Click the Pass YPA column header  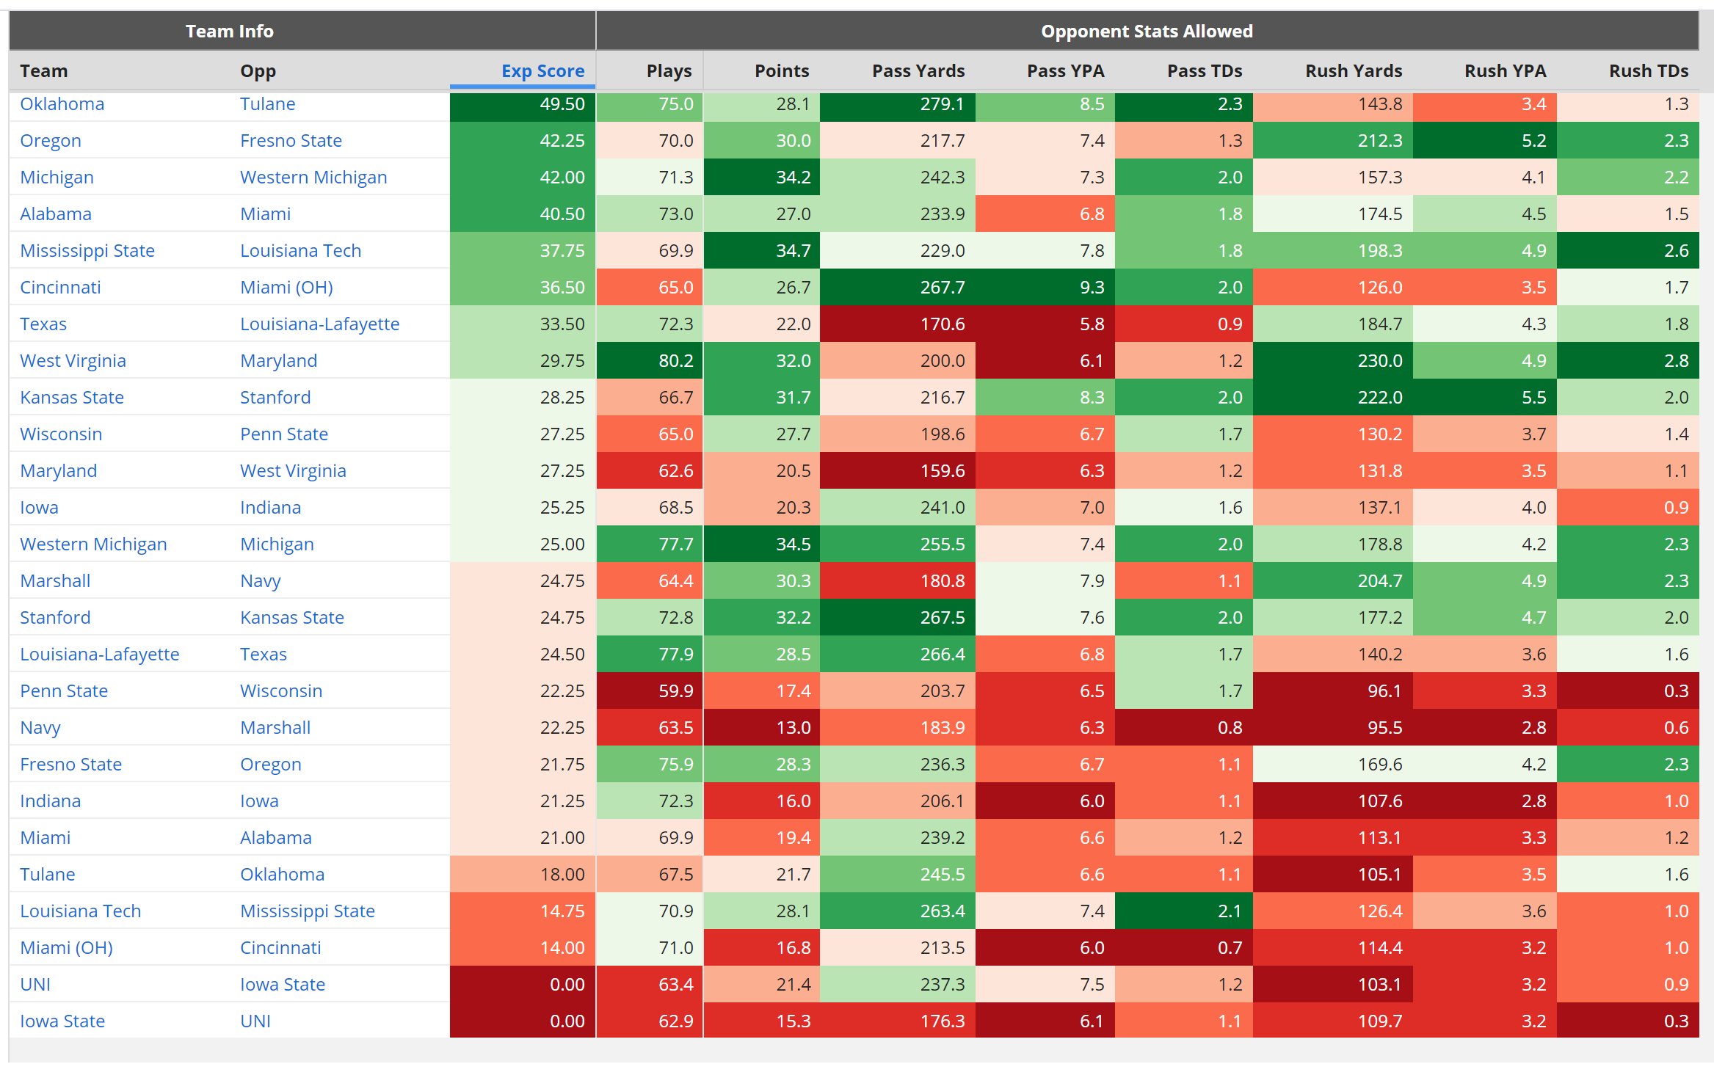pyautogui.click(x=1065, y=71)
